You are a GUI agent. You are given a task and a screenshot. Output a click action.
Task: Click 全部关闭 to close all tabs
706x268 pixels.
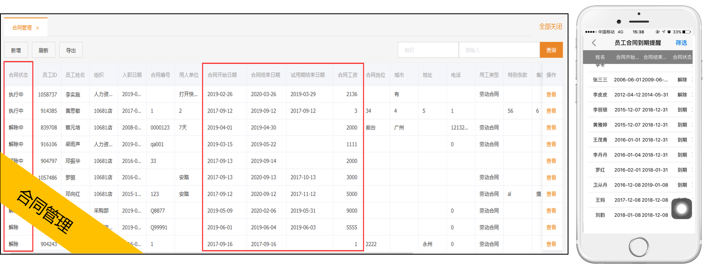(x=550, y=27)
